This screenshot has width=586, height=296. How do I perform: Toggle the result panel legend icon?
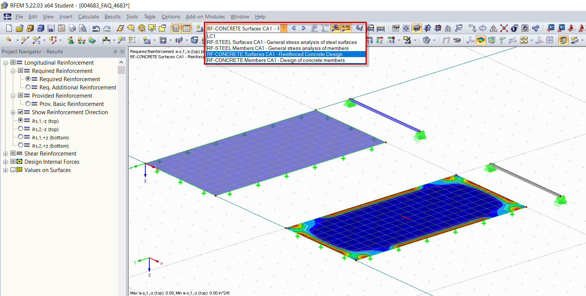tap(563, 40)
